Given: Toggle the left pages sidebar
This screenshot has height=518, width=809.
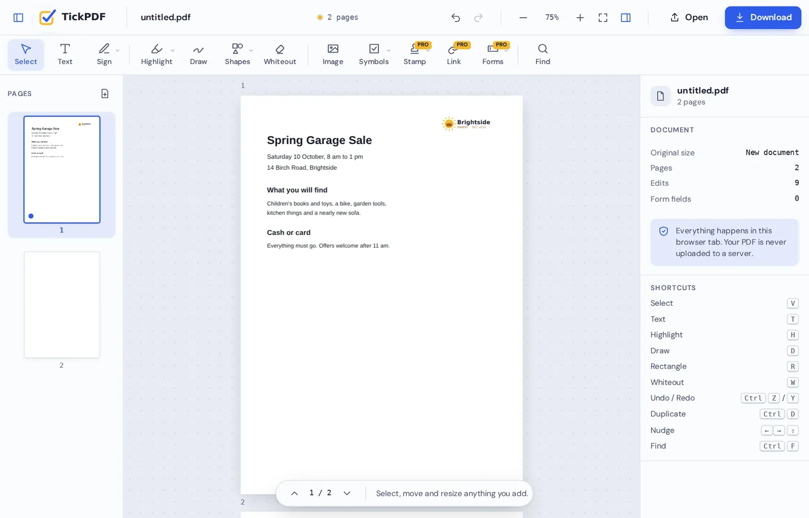Looking at the screenshot, I should (x=18, y=18).
